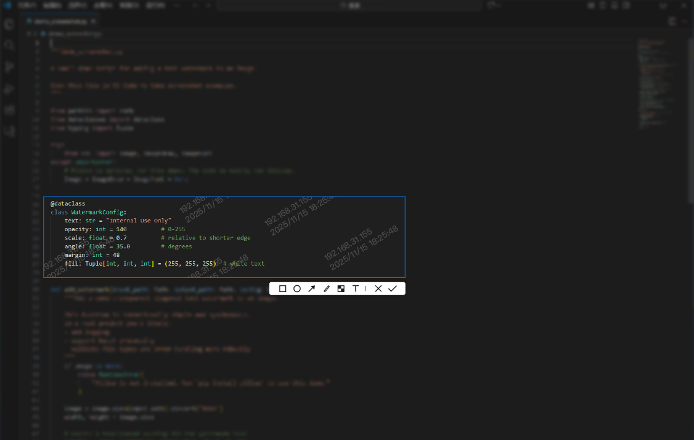Confirm the capture with the checkmark

(393, 288)
